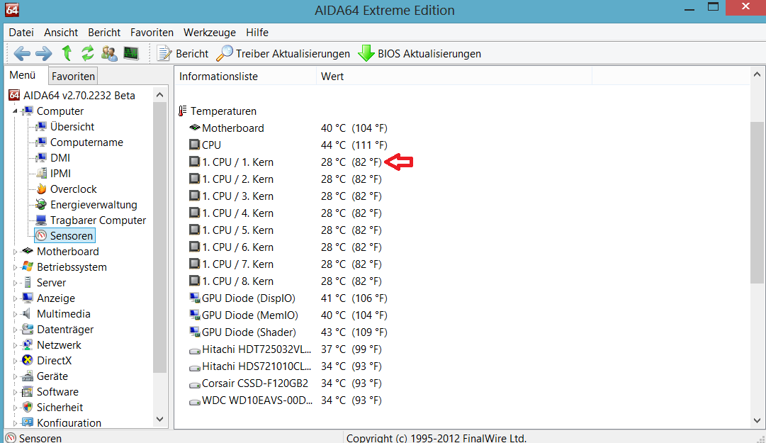Open the monitor graph toolbar icon
The height and width of the screenshot is (443, 766).
click(131, 52)
